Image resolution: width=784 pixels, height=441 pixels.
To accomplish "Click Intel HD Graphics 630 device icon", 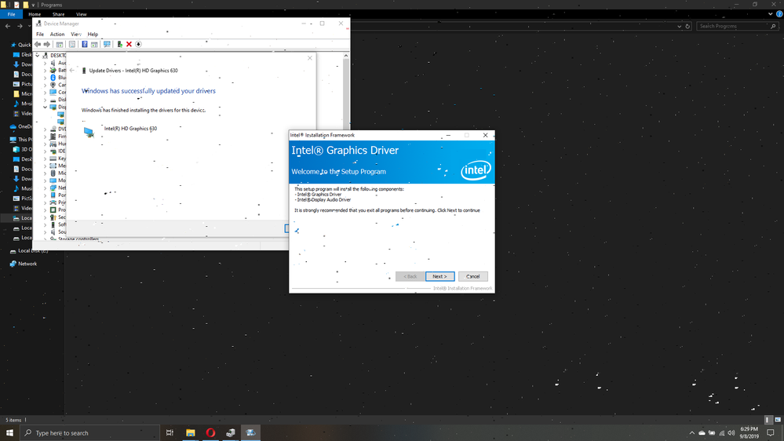I will pyautogui.click(x=89, y=132).
